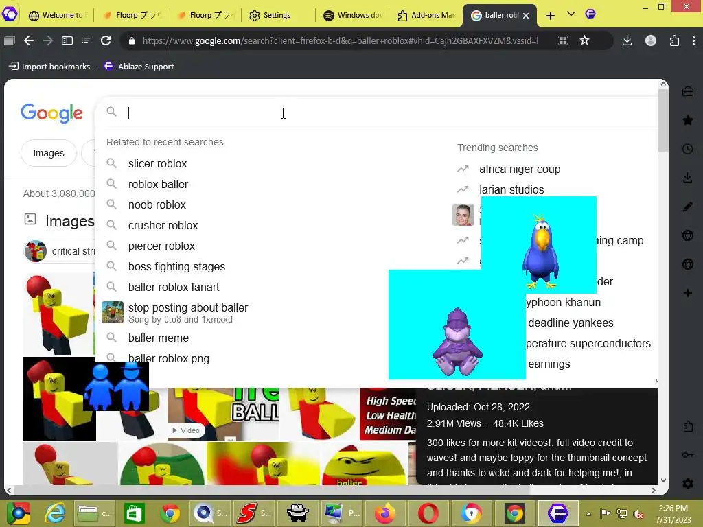The height and width of the screenshot is (527, 703).
Task: Open the extensions puzzle icon
Action: [674, 40]
